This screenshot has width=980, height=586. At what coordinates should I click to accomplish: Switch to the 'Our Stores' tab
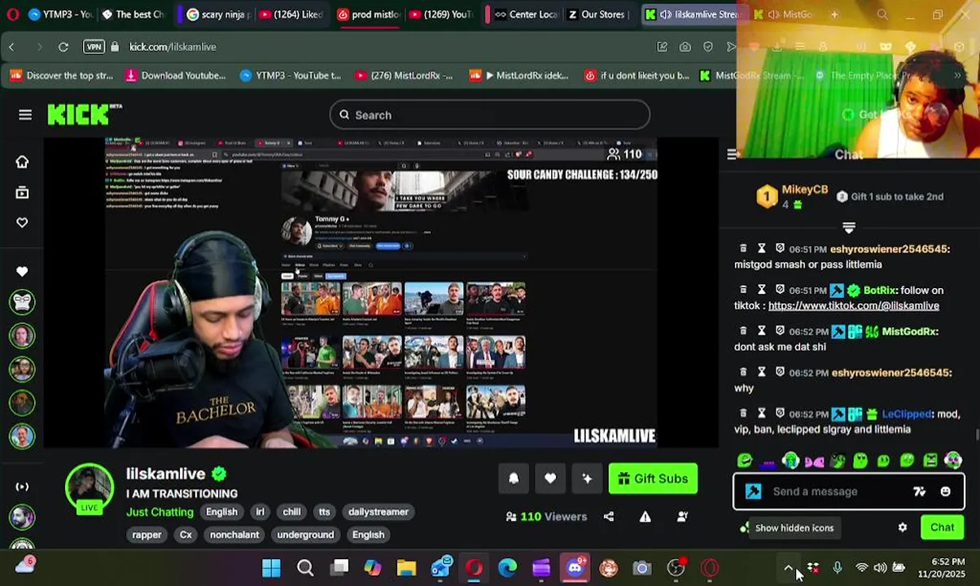pos(598,14)
